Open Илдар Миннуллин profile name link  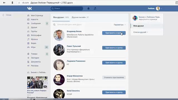click(x=75, y=76)
